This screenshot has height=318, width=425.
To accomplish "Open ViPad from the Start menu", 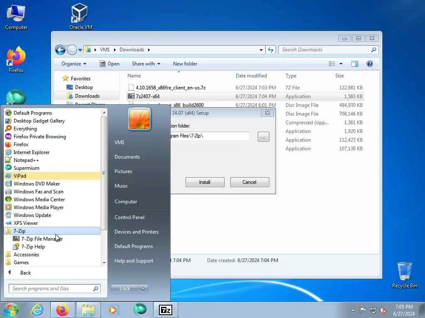I will point(52,176).
